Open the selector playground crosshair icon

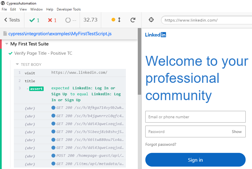click(151, 20)
